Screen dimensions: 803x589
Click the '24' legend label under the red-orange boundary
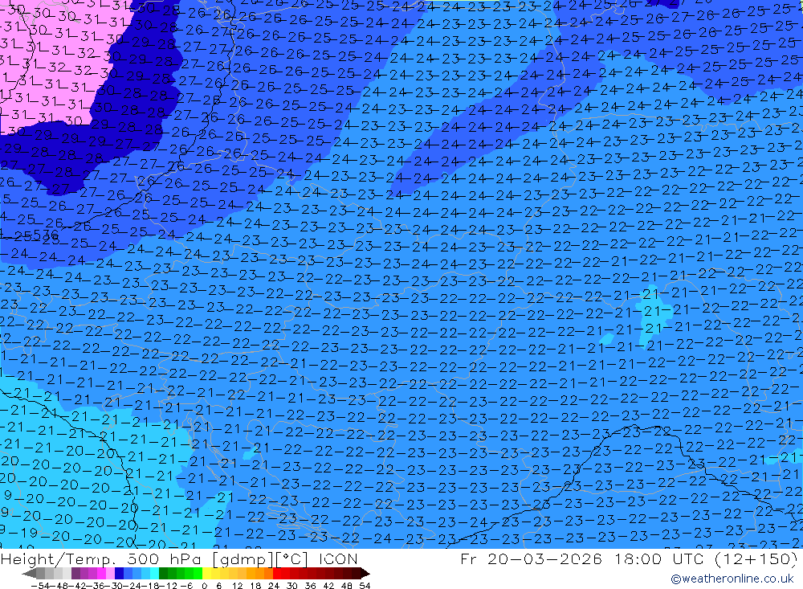point(274,586)
